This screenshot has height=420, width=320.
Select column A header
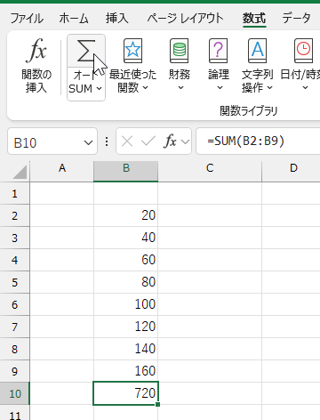click(62, 168)
